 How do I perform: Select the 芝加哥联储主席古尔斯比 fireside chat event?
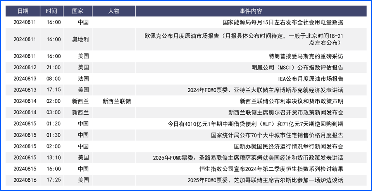point(265,180)
